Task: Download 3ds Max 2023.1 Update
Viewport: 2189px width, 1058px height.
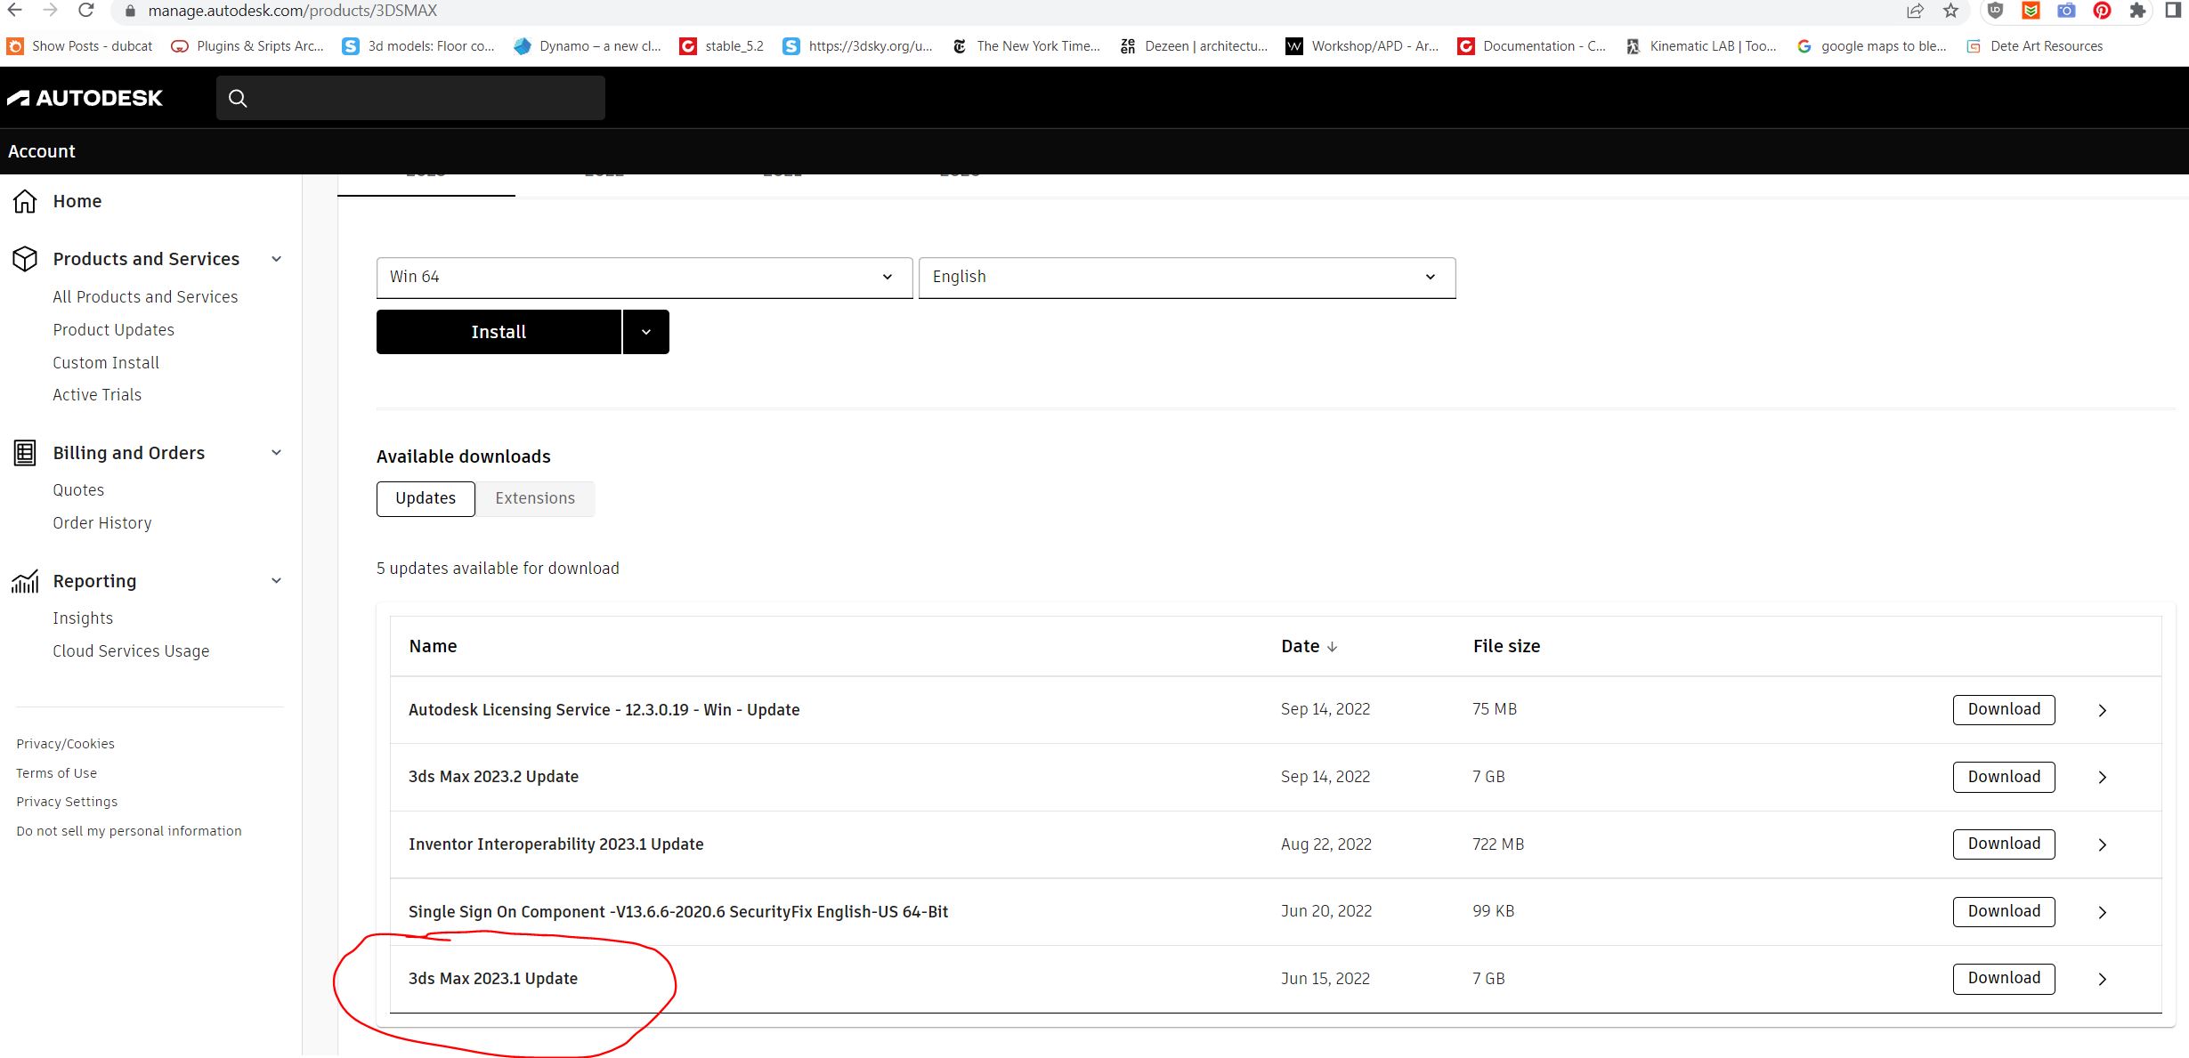Action: [x=2004, y=979]
